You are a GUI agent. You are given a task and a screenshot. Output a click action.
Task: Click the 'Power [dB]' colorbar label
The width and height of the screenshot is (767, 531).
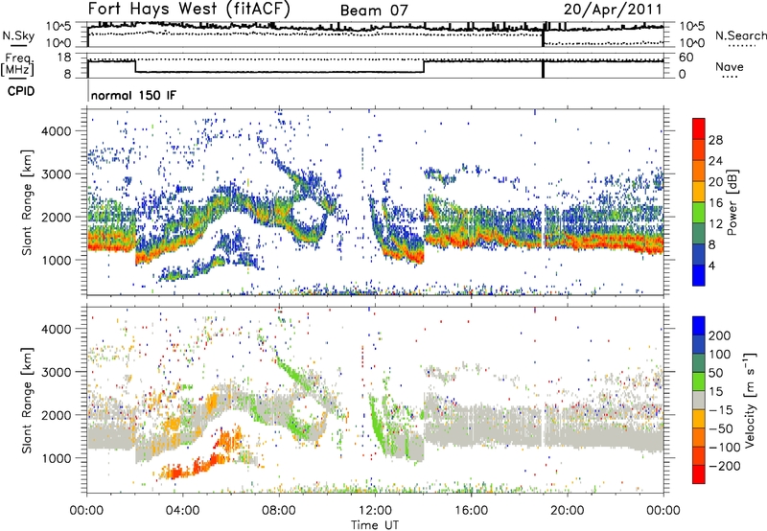[732, 202]
